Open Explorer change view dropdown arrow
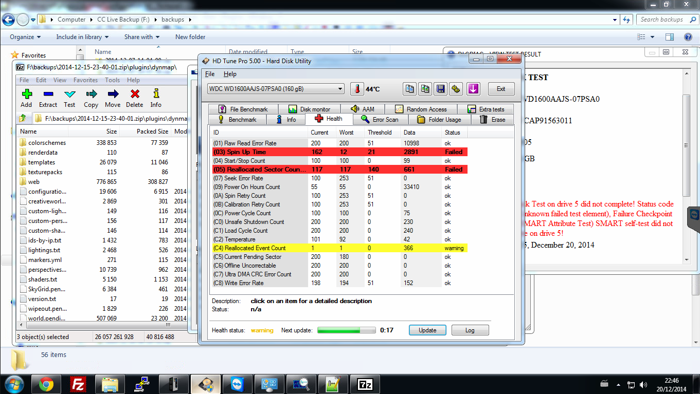This screenshot has height=394, width=700. click(653, 37)
